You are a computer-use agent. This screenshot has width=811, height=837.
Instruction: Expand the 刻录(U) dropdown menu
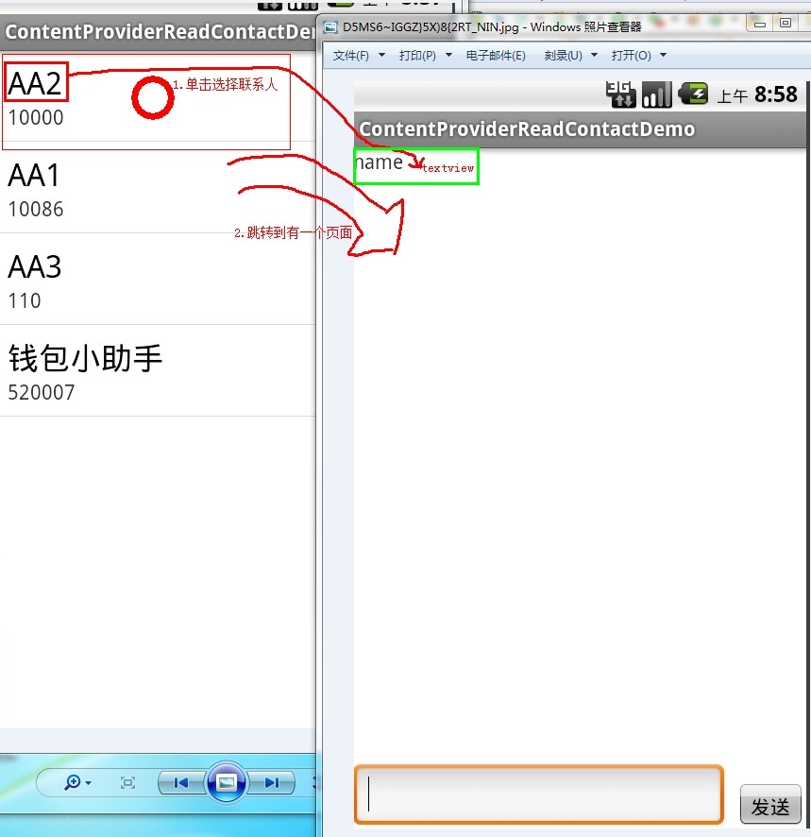point(570,56)
